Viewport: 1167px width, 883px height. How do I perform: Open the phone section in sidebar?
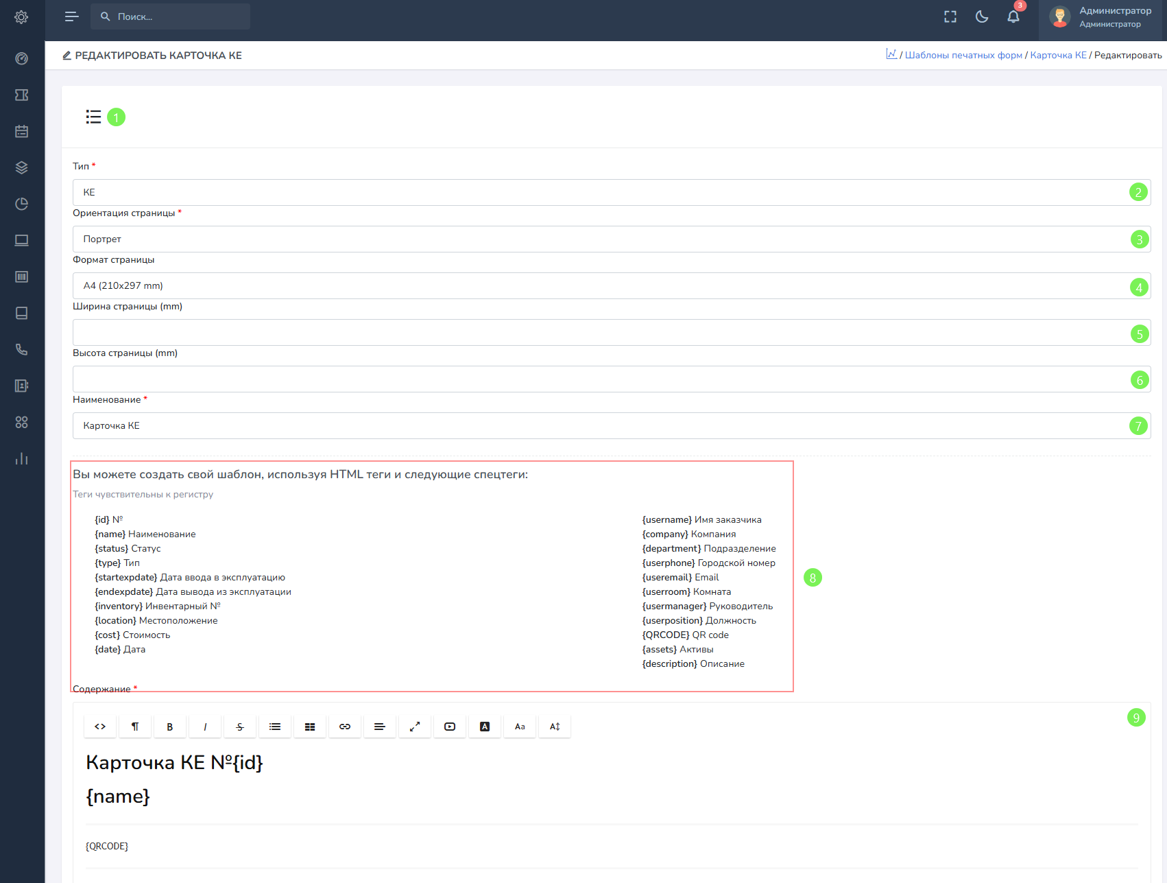[22, 350]
